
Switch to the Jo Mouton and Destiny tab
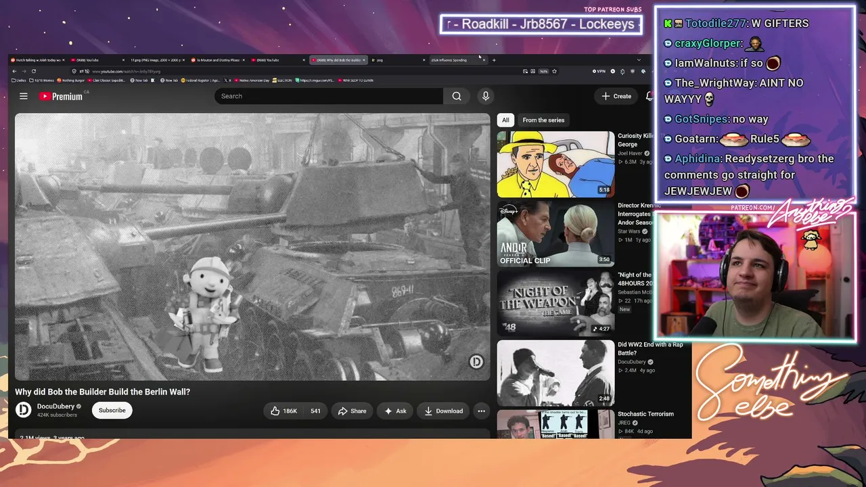pyautogui.click(x=216, y=60)
